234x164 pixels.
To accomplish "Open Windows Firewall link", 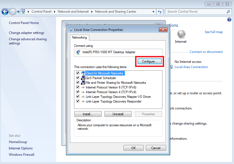I will pyautogui.click(x=22, y=155).
